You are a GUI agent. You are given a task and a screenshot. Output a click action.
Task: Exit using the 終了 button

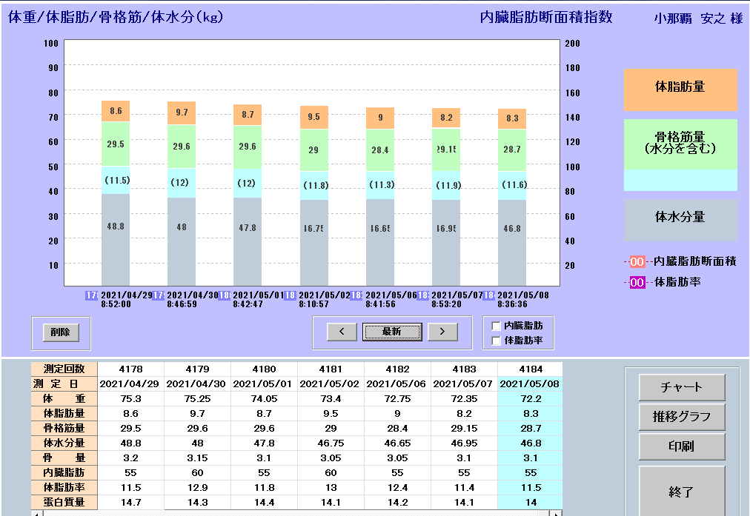pos(681,491)
